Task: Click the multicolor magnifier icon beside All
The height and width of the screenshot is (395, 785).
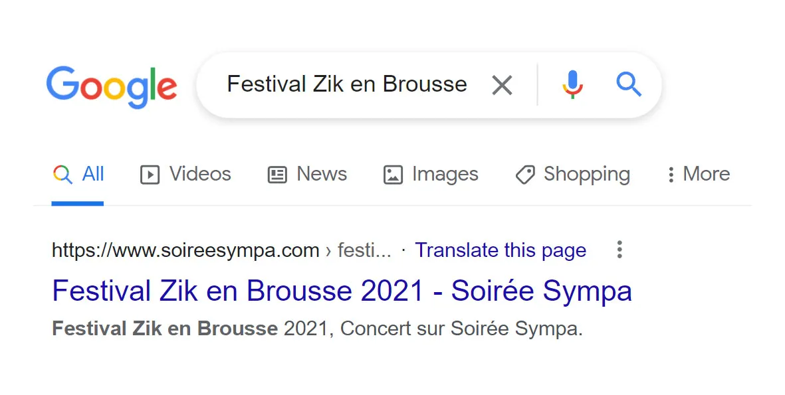Action: [62, 175]
